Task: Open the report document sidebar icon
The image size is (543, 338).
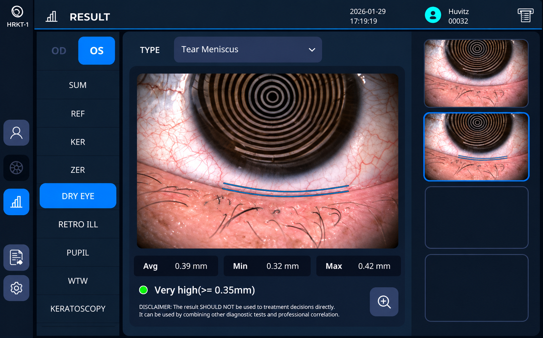Action: (16, 257)
